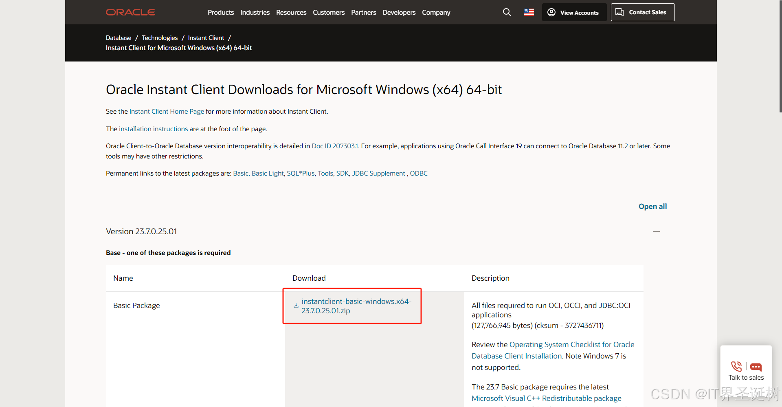Click the Contact Sales chat icon
Viewport: 782px width, 407px height.
click(x=619, y=12)
